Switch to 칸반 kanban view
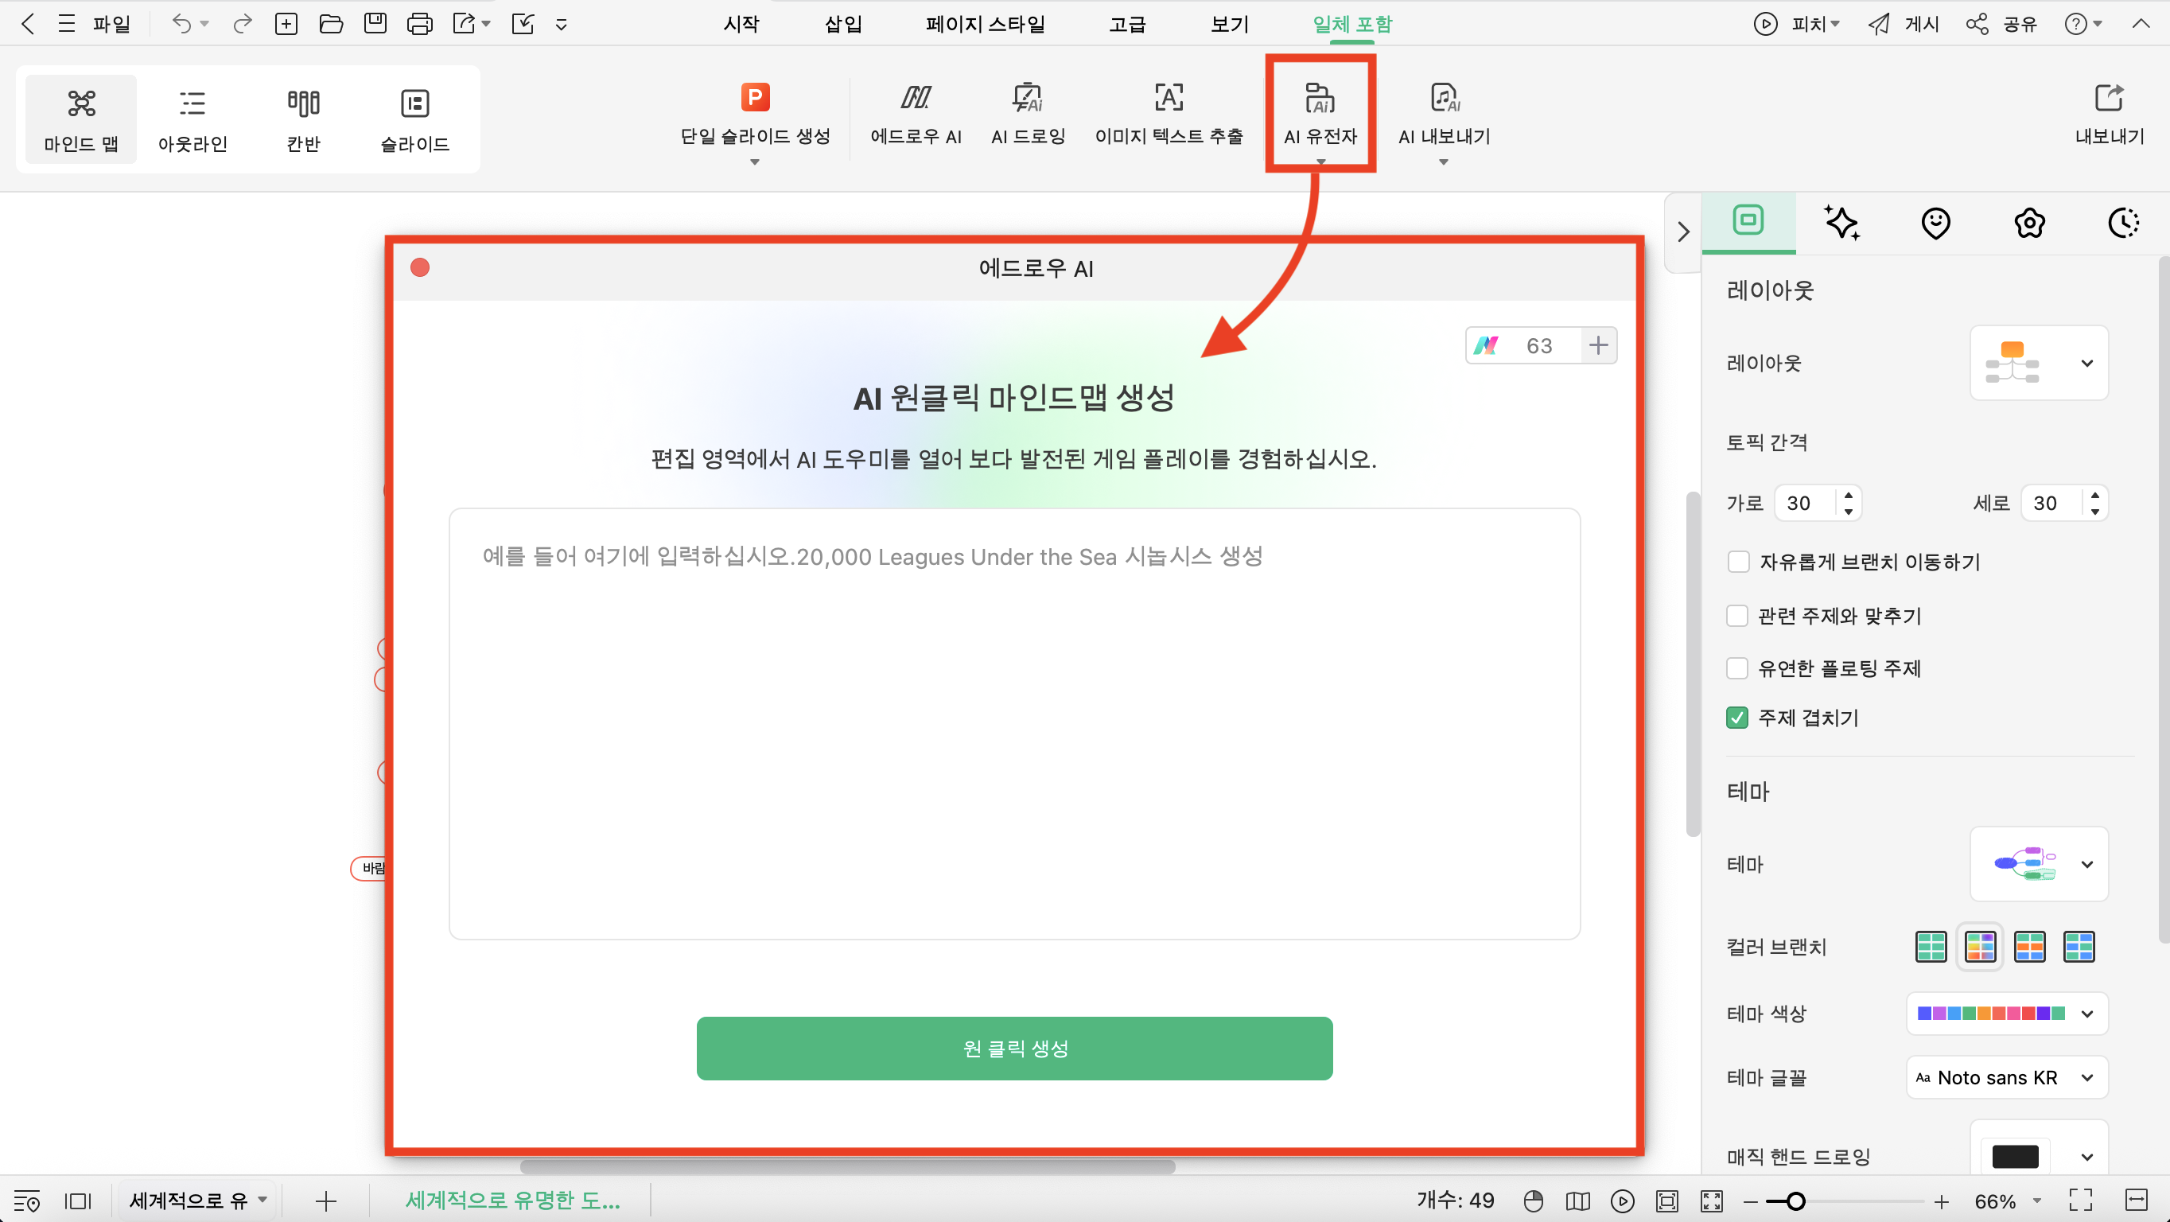 (303, 119)
